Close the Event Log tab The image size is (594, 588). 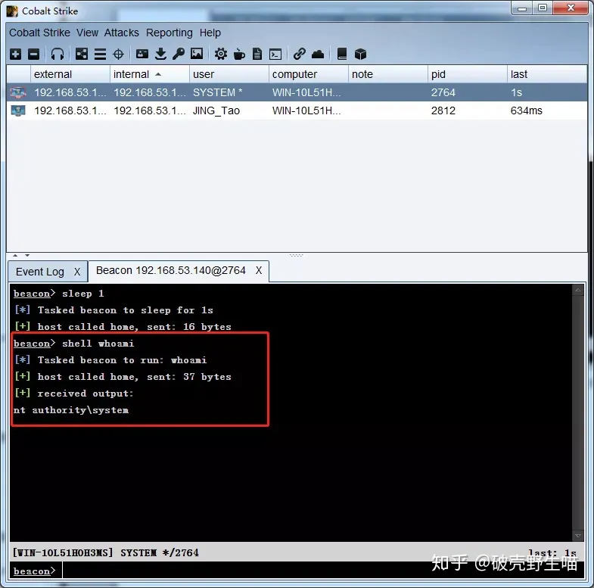tap(77, 272)
